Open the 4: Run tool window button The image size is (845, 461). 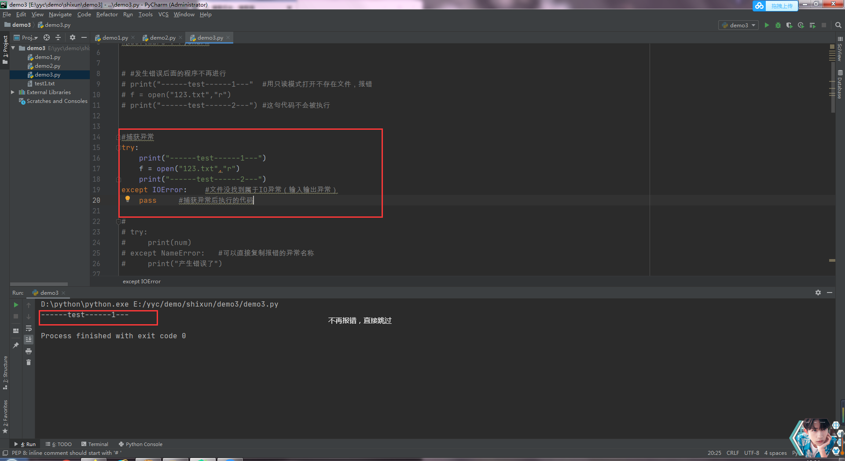[25, 444]
